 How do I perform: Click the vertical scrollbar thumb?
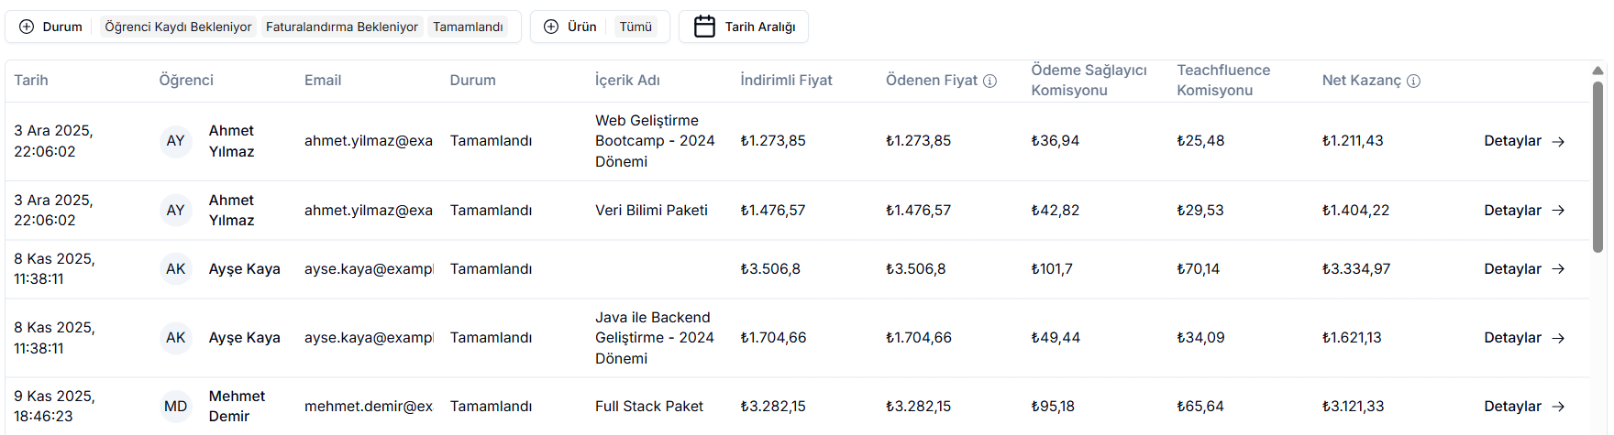pos(1597,165)
